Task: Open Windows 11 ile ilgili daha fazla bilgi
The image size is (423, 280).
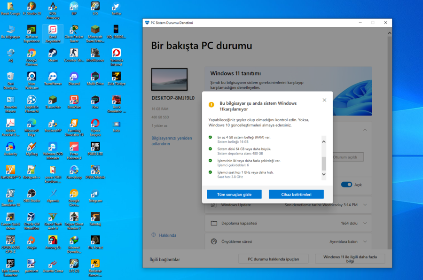Action: [350, 259]
